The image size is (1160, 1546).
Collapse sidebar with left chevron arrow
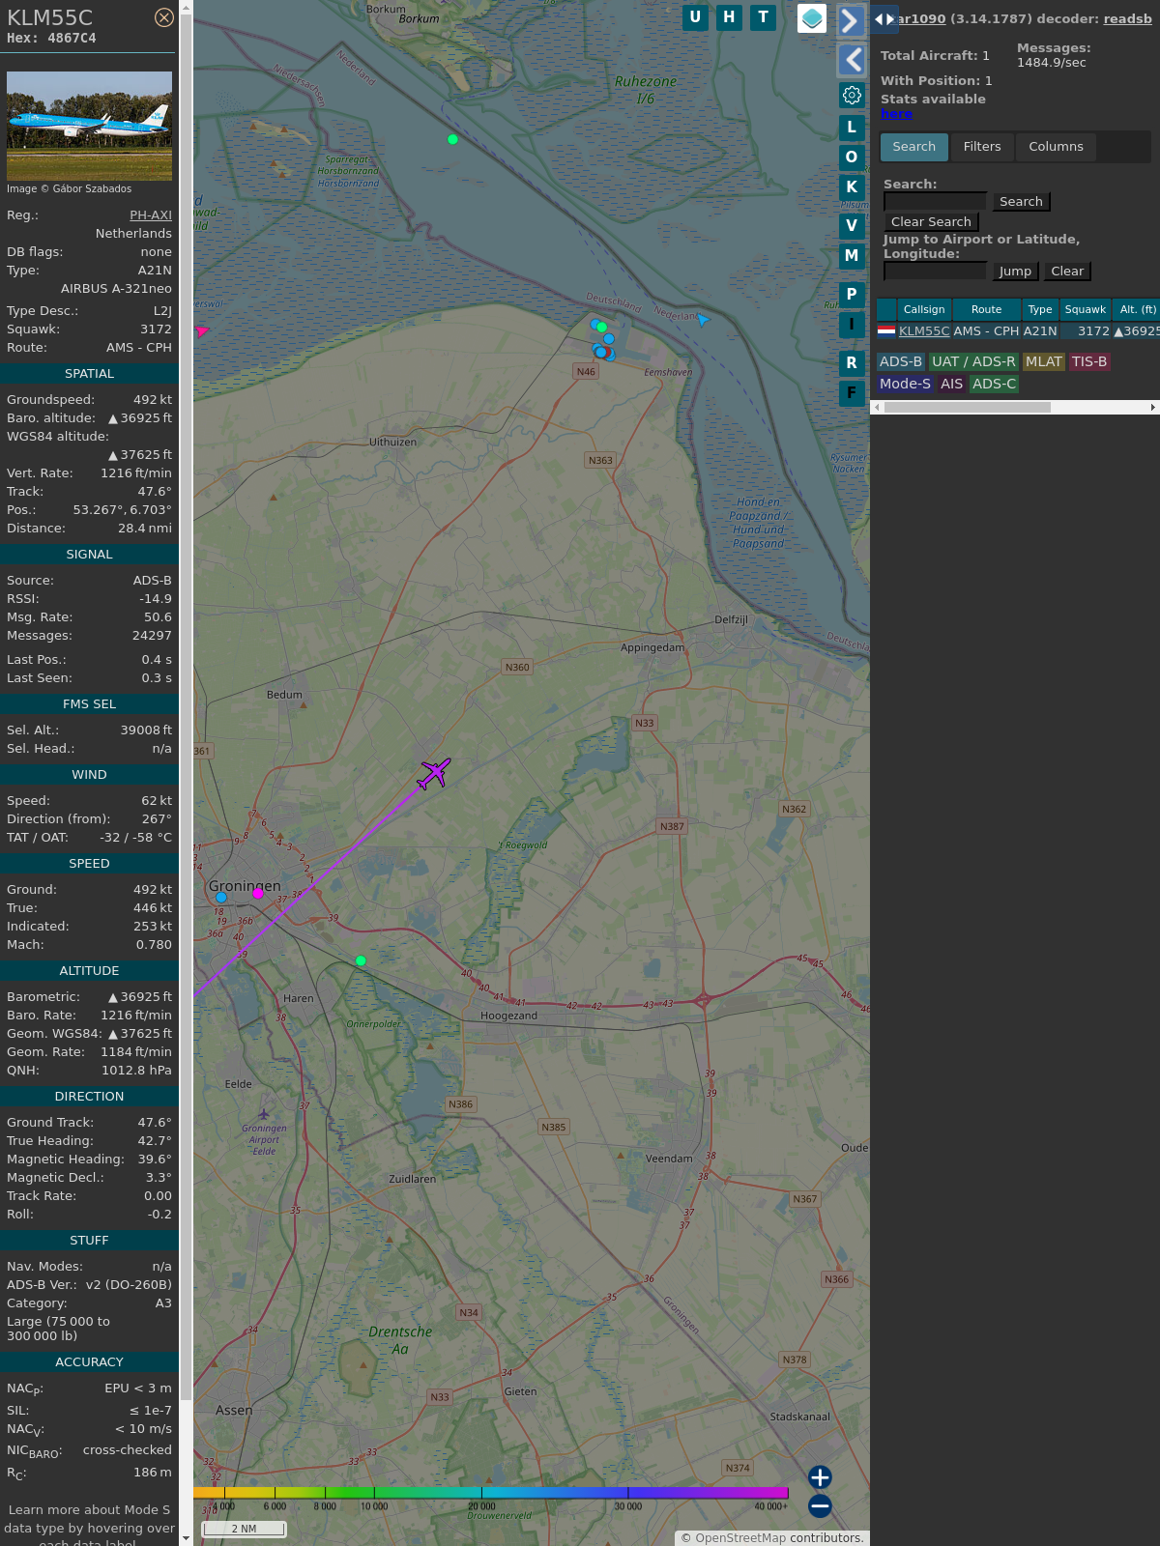(852, 60)
